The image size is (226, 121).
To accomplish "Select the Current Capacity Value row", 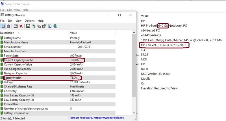I will click(58, 64).
